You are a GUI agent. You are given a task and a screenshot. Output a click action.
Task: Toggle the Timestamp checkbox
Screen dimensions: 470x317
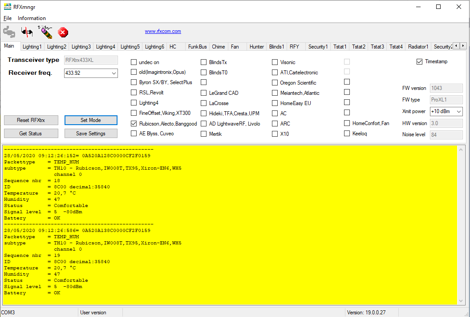coord(419,61)
